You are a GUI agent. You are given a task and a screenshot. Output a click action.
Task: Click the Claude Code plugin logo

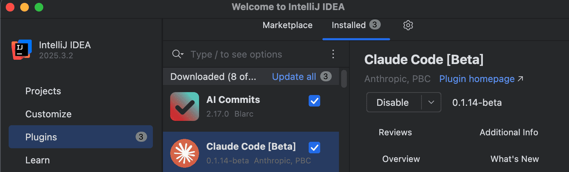point(185,153)
